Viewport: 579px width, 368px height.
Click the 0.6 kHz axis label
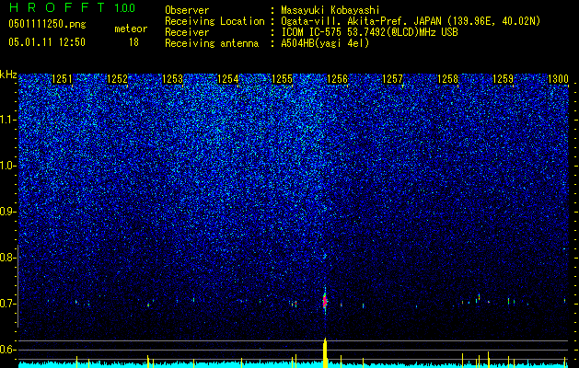pos(8,350)
